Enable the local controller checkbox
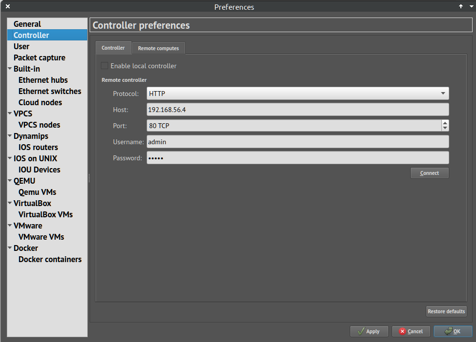This screenshot has width=476, height=342. [104, 66]
